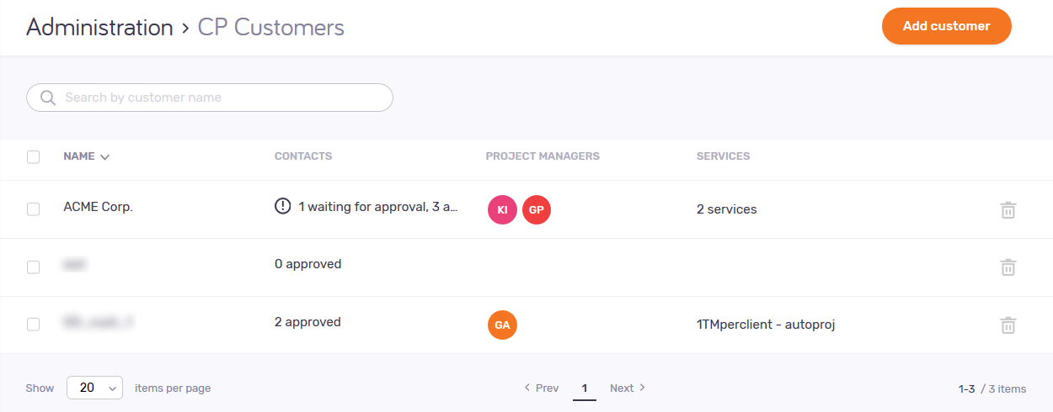Tick the checkbox for the 2 approved row
Screen dimensions: 1053x412
point(34,324)
